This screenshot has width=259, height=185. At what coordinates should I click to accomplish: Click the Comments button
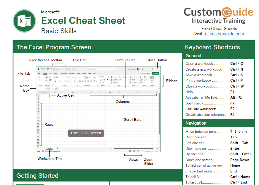146,73
